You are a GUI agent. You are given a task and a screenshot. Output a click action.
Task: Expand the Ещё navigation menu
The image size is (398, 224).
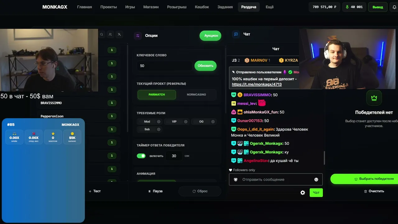270,7
